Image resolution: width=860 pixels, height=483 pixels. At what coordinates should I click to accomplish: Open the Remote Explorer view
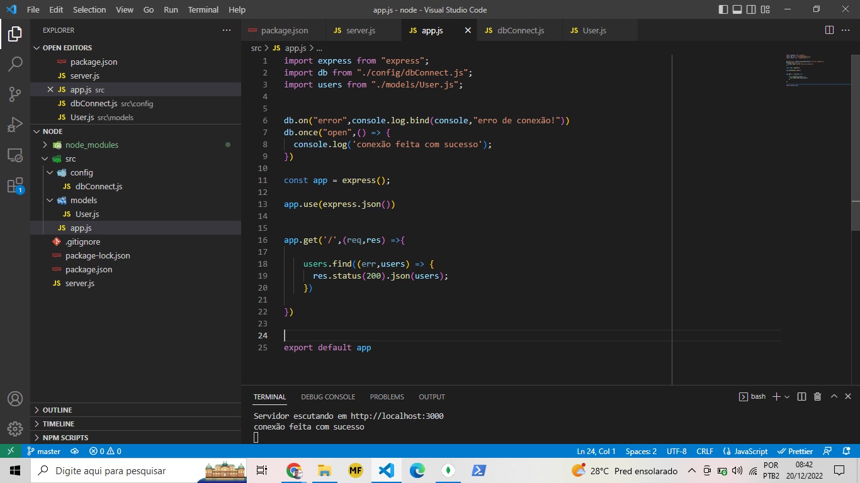click(x=15, y=155)
